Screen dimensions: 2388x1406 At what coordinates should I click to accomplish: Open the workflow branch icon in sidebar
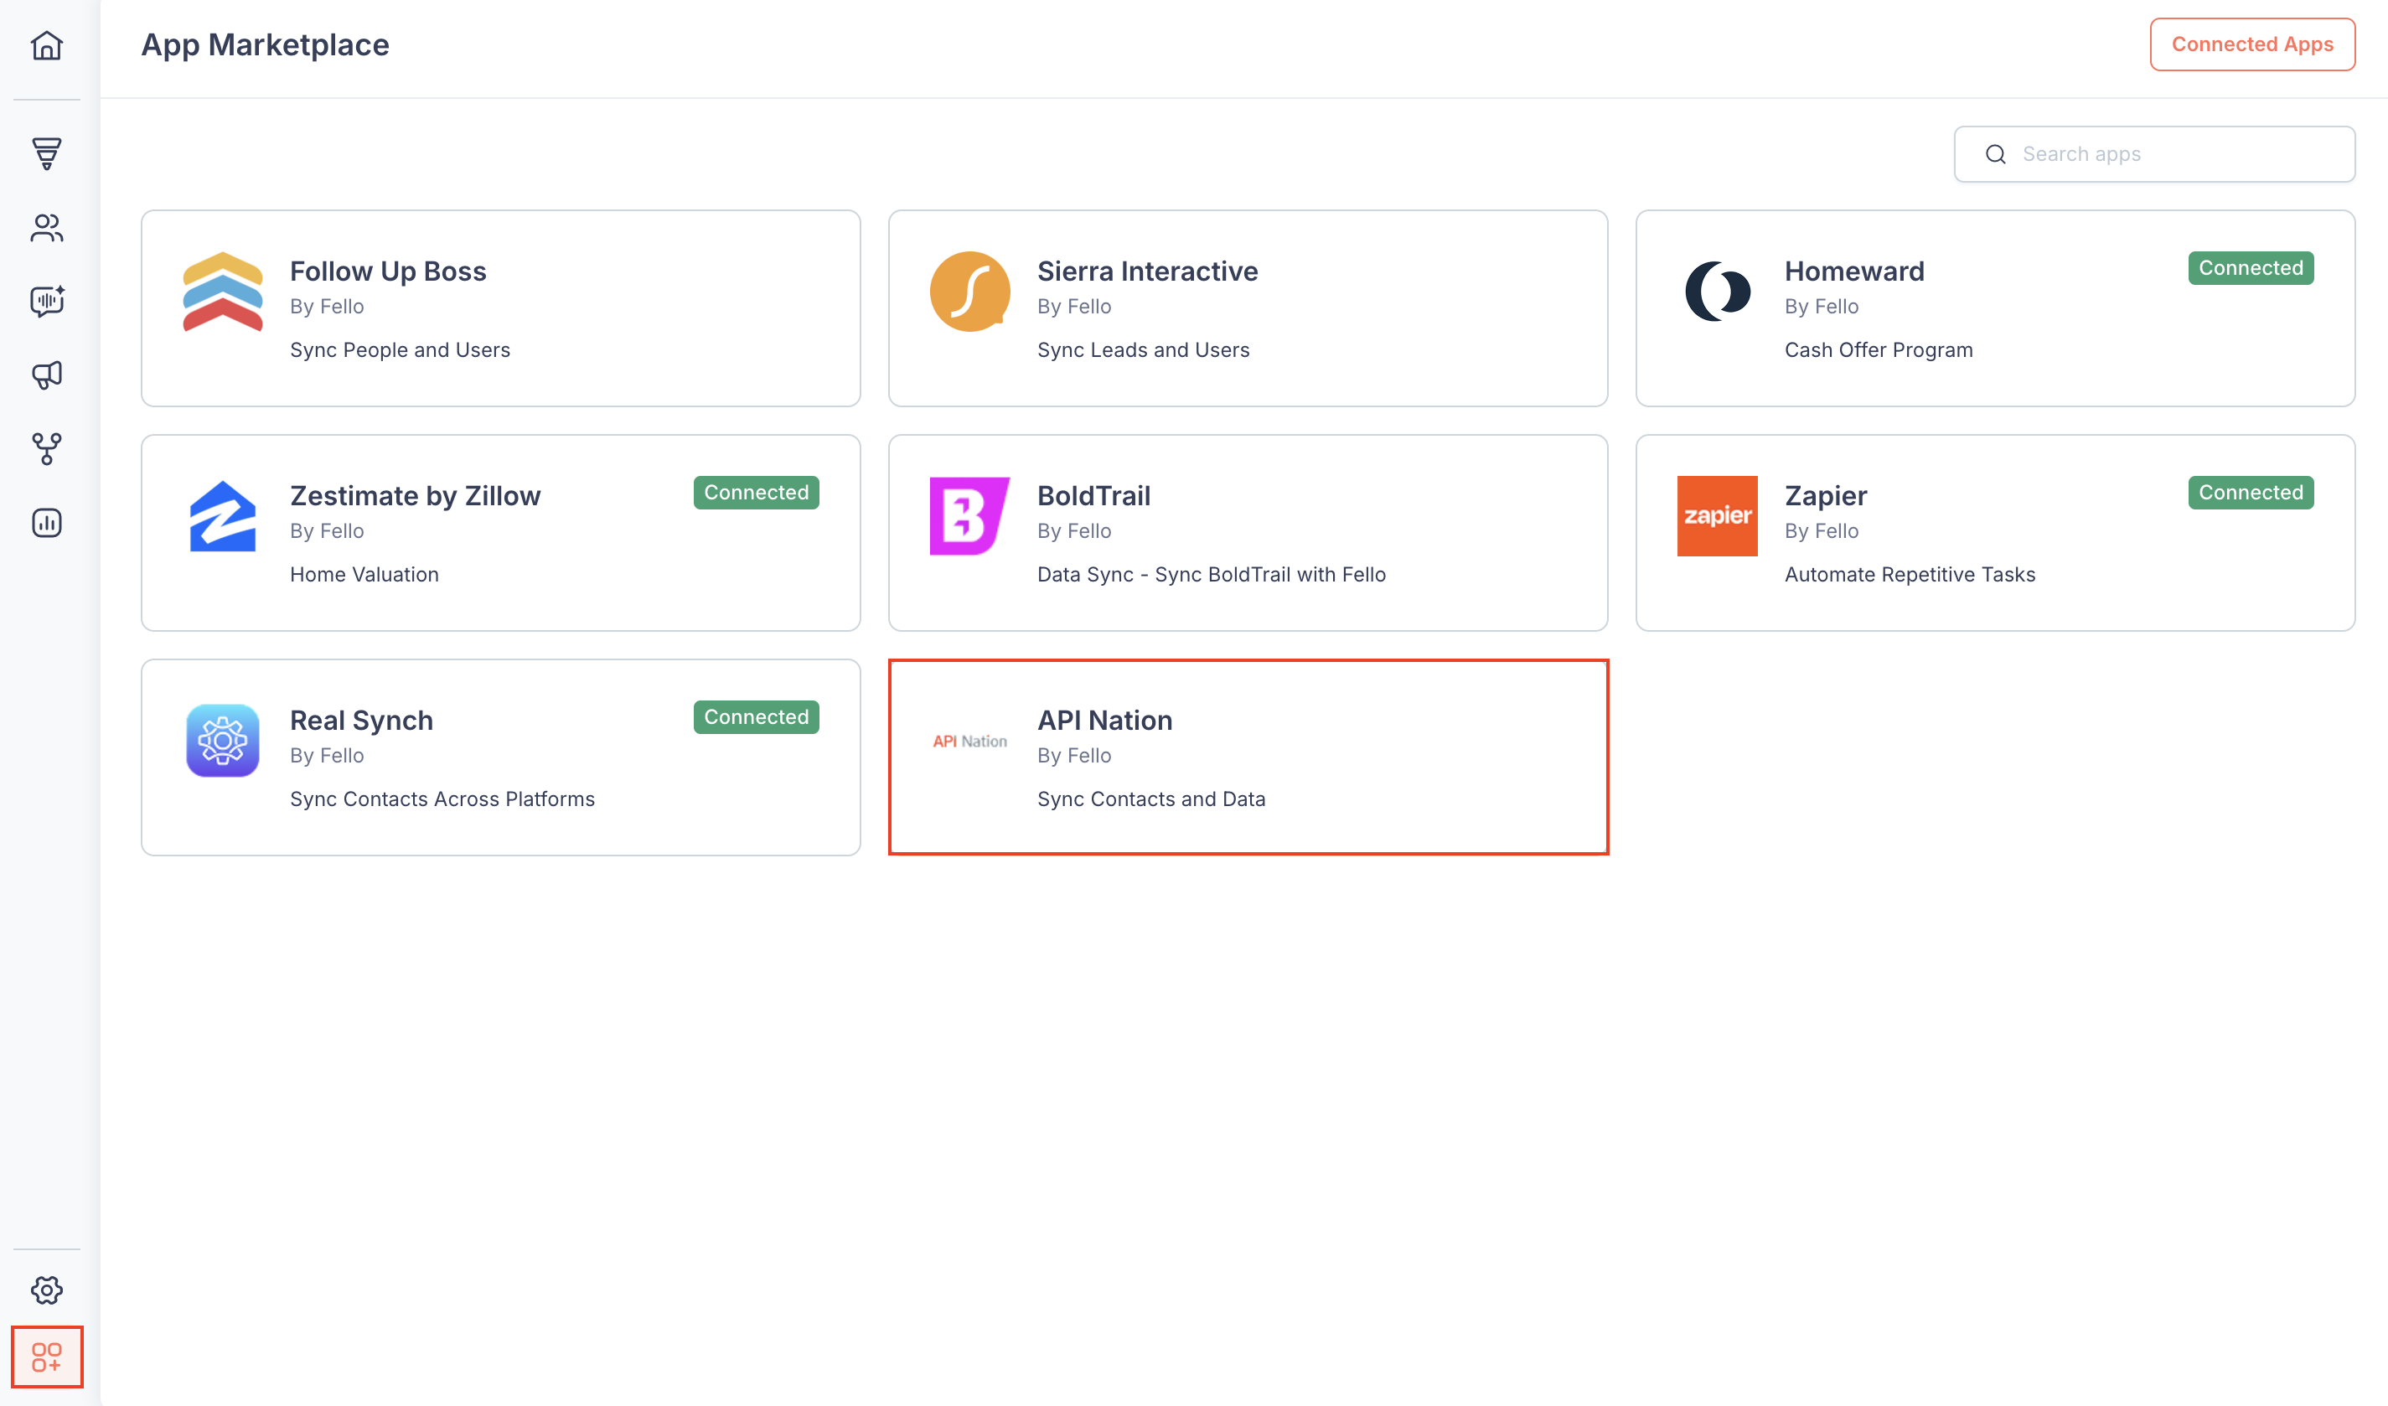pos(46,449)
